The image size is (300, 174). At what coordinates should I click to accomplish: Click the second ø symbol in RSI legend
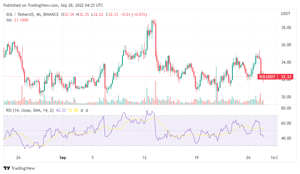(87, 110)
